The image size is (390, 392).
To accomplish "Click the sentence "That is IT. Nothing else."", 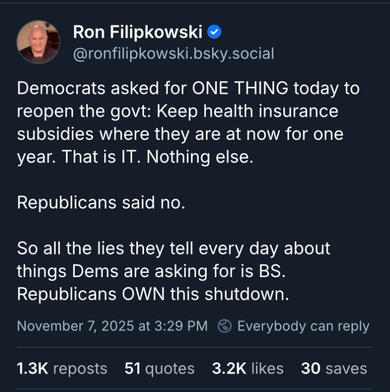I will [x=158, y=156].
